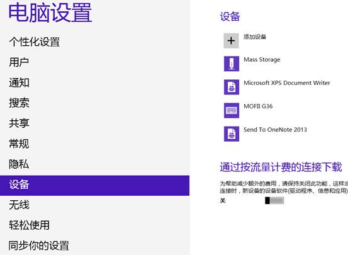Screen dimensions: 348x255
Task: Select the MOFII G36 keyboard icon
Action: (x=231, y=110)
